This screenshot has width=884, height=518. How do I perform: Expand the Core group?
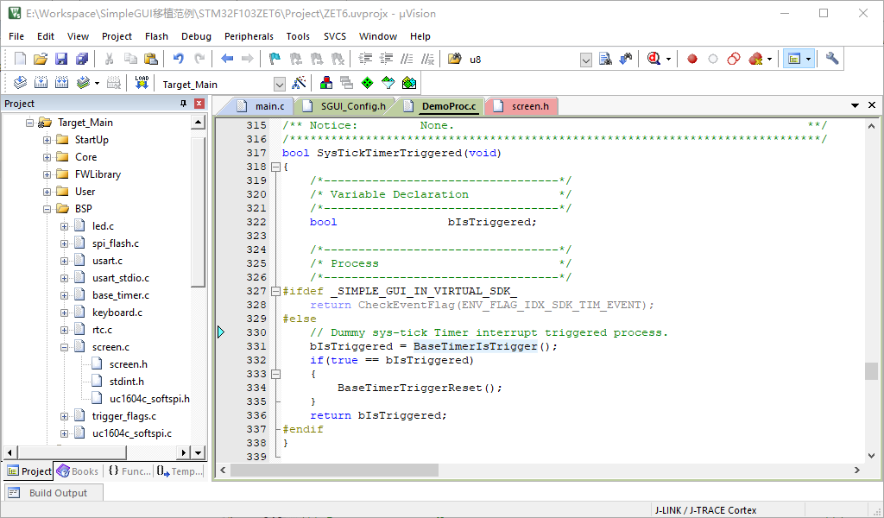tap(47, 157)
